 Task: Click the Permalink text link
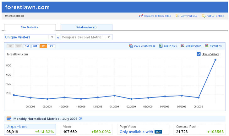(216, 46)
